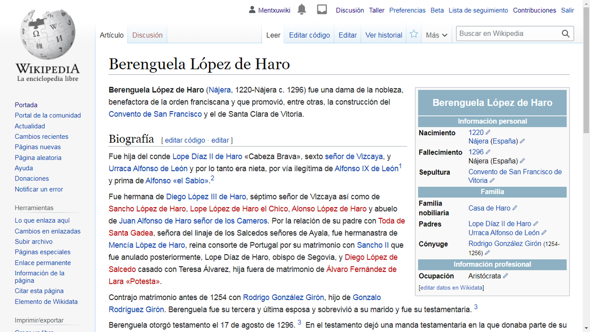Screen dimensions: 590x332
Task: Open Elemento de Wikidata
Action: [46, 302]
